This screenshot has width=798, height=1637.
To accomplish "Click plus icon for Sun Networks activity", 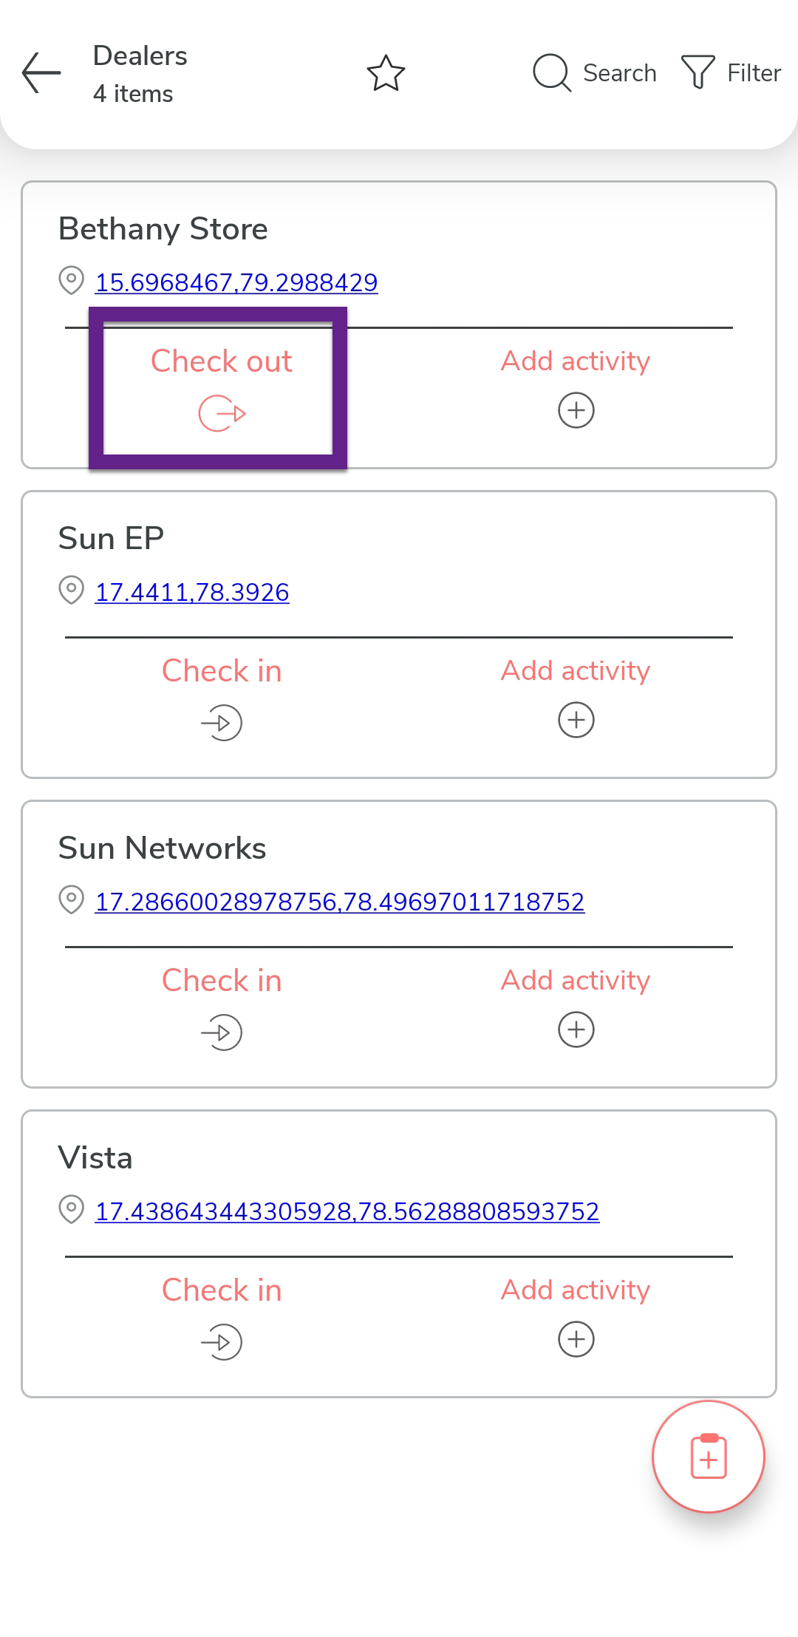I will [x=576, y=1030].
